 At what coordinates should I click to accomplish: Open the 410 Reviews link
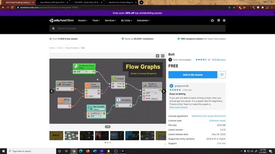pos(219,60)
